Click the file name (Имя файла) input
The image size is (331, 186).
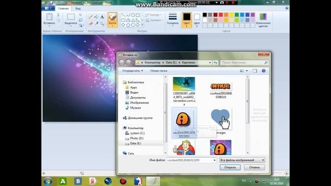191,160
